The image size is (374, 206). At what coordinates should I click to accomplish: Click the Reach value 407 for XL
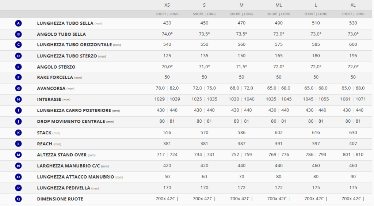pyautogui.click(x=353, y=144)
